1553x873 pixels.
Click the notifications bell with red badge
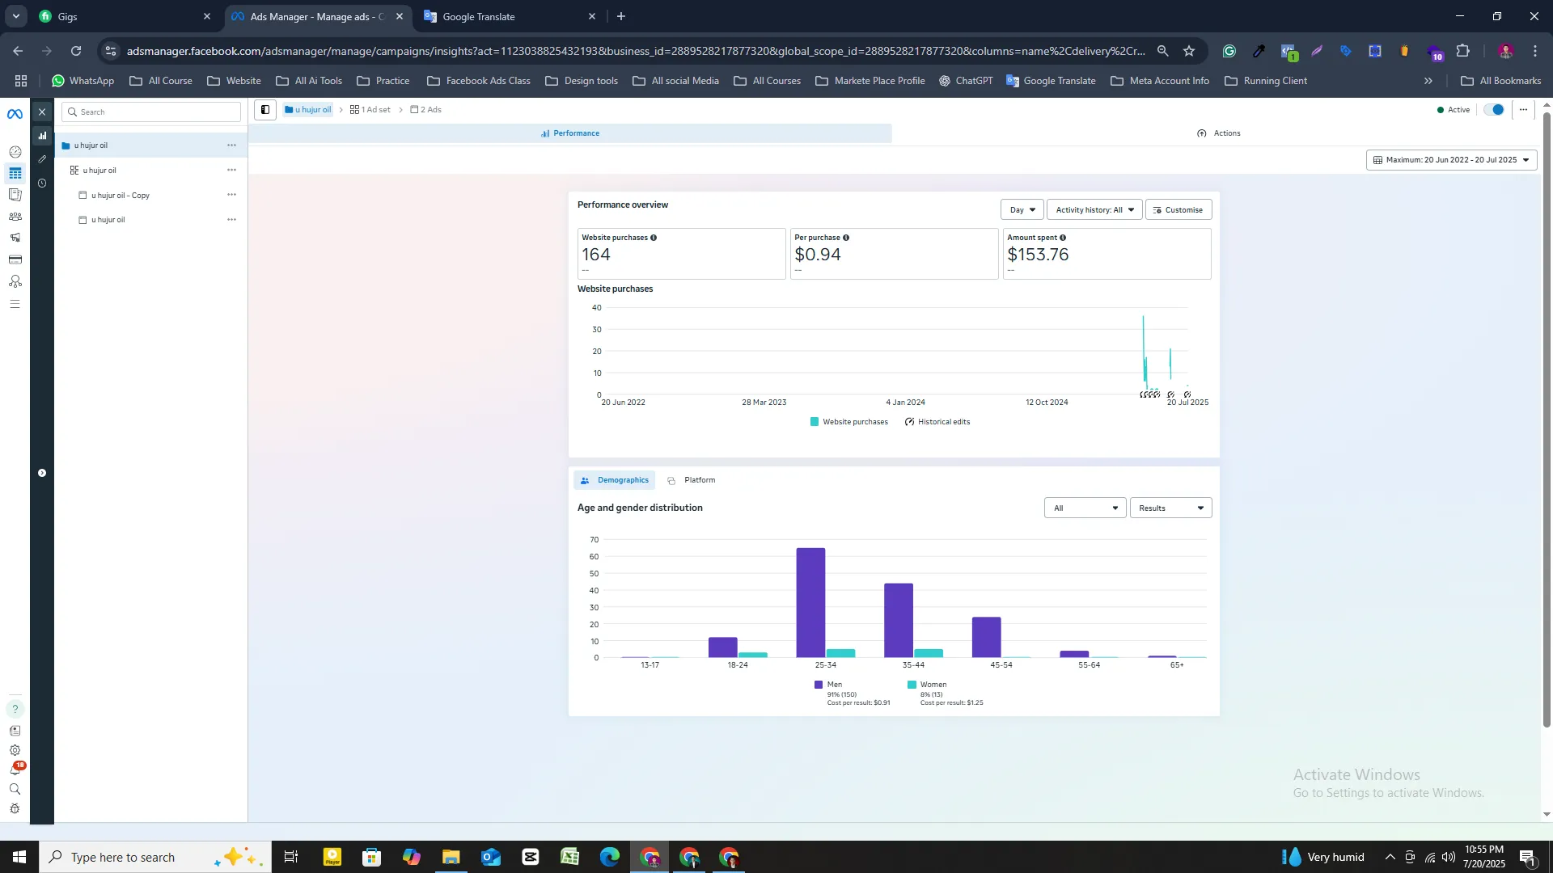pyautogui.click(x=15, y=769)
